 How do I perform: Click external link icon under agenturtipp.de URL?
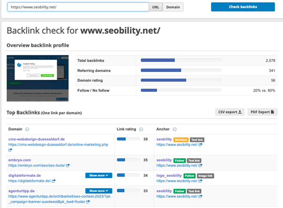(x=89, y=202)
